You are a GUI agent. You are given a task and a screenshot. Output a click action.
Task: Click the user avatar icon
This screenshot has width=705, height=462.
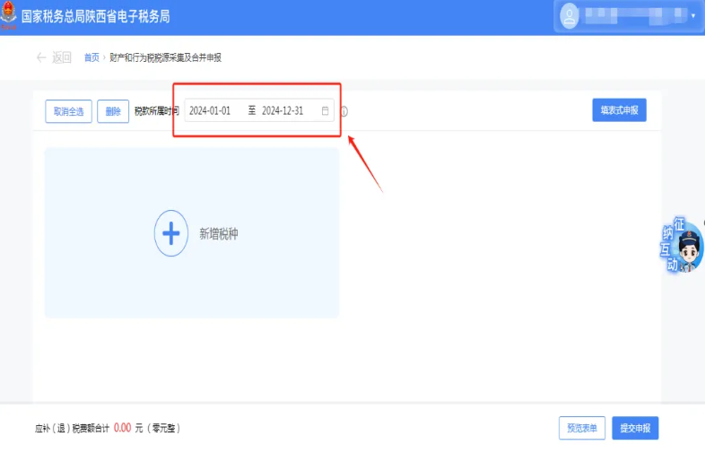pyautogui.click(x=569, y=16)
